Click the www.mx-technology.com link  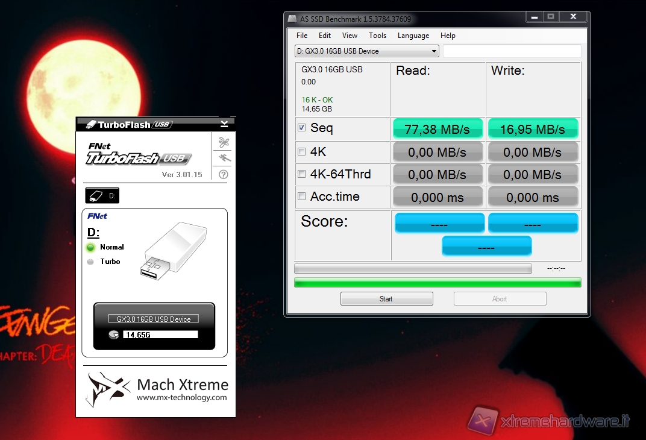click(182, 398)
